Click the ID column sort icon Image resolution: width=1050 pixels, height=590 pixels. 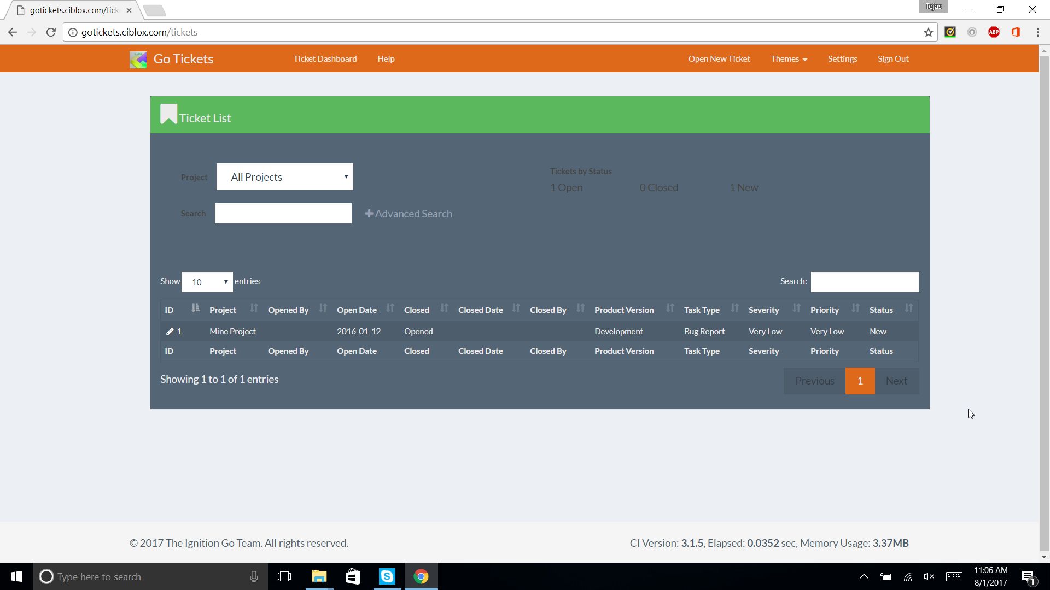click(195, 309)
